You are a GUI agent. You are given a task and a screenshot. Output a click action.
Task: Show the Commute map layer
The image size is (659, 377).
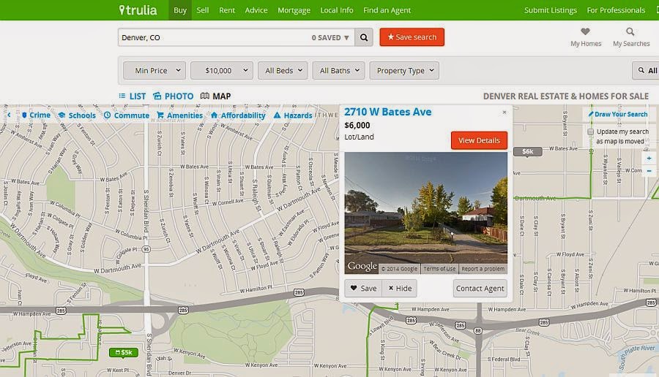(127, 115)
